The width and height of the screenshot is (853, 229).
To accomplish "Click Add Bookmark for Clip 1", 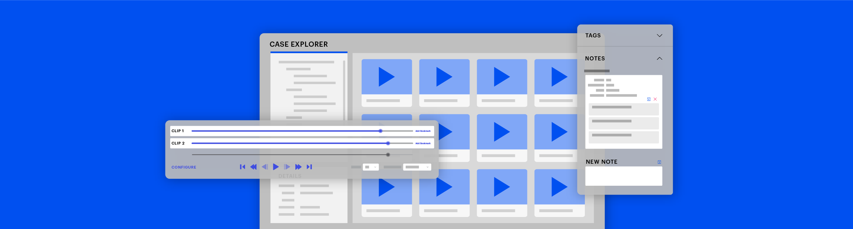I will (x=423, y=131).
